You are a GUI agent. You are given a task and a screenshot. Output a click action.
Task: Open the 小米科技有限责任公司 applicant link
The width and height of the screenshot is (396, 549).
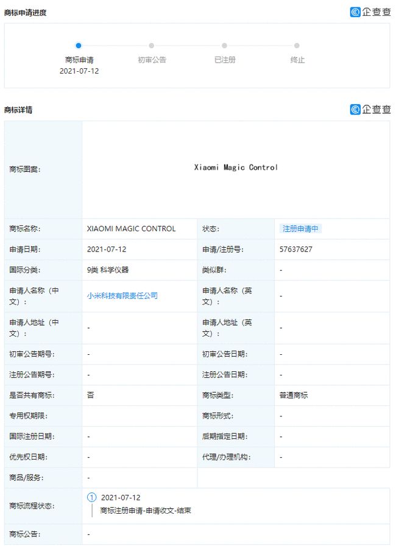122,296
